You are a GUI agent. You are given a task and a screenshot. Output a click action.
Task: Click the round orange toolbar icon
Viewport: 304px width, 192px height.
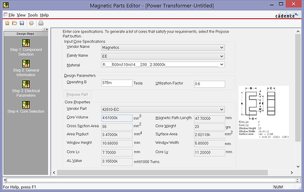(31, 23)
